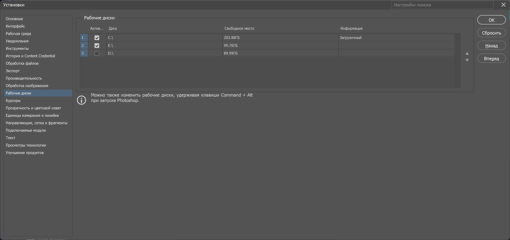510x240 pixels.
Task: Click the Сбросить button
Action: tap(491, 33)
